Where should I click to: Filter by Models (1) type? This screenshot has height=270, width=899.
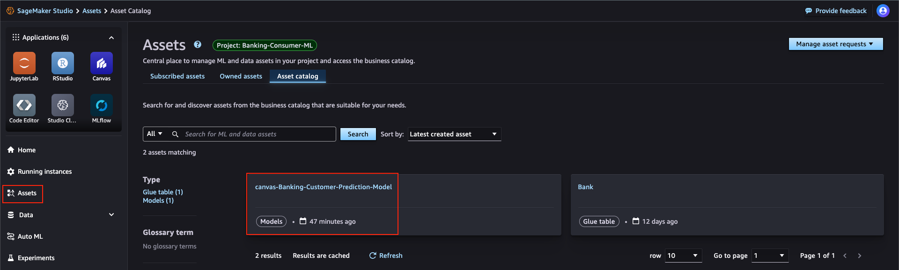pos(158,200)
